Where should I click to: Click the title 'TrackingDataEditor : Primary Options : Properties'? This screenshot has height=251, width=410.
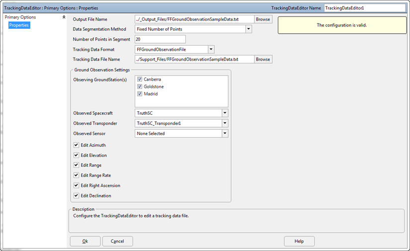click(x=51, y=8)
